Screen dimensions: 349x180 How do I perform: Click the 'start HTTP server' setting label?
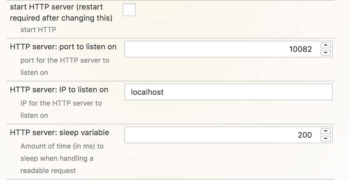click(56, 7)
